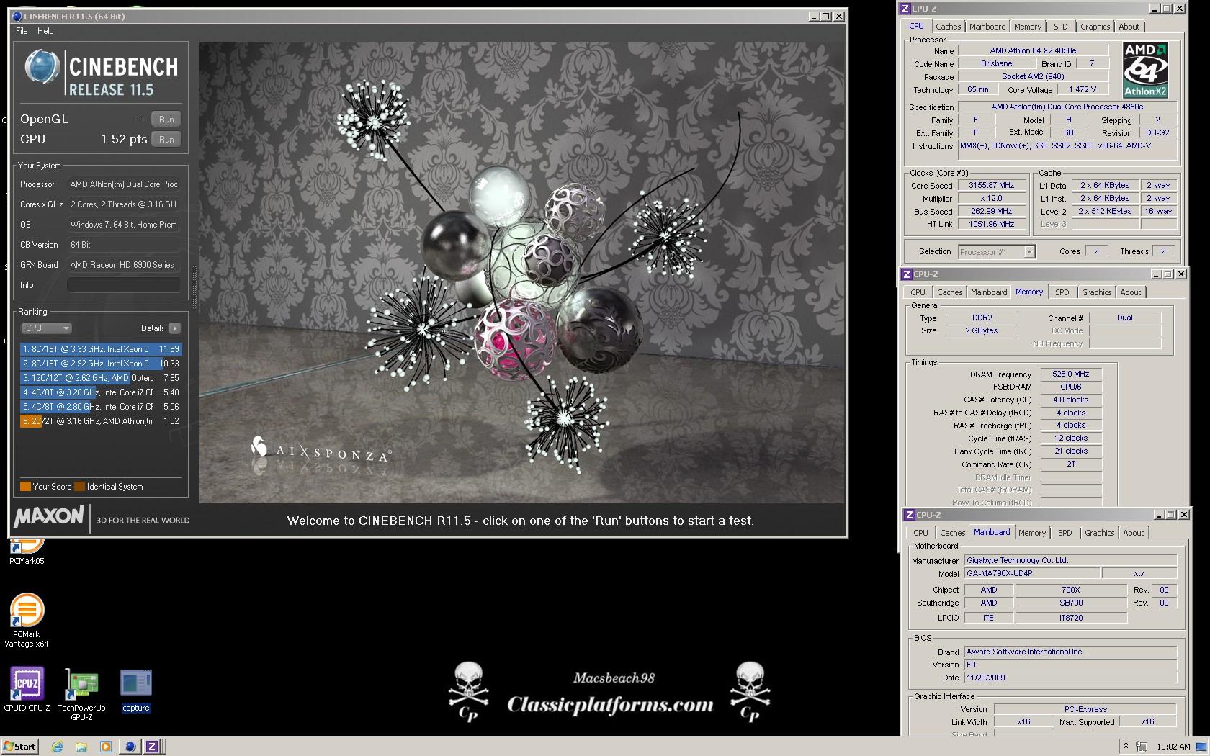Click title icon of top CPU-Z window
The image size is (1210, 756).
(905, 9)
